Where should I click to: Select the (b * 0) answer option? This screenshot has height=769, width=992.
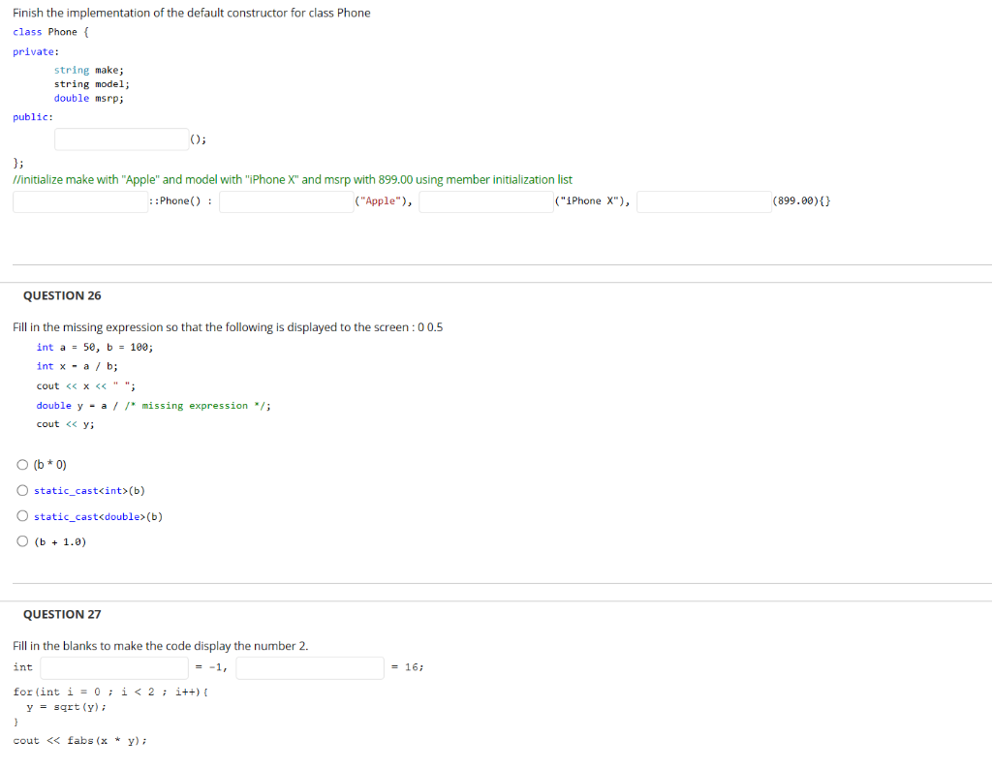(x=22, y=464)
